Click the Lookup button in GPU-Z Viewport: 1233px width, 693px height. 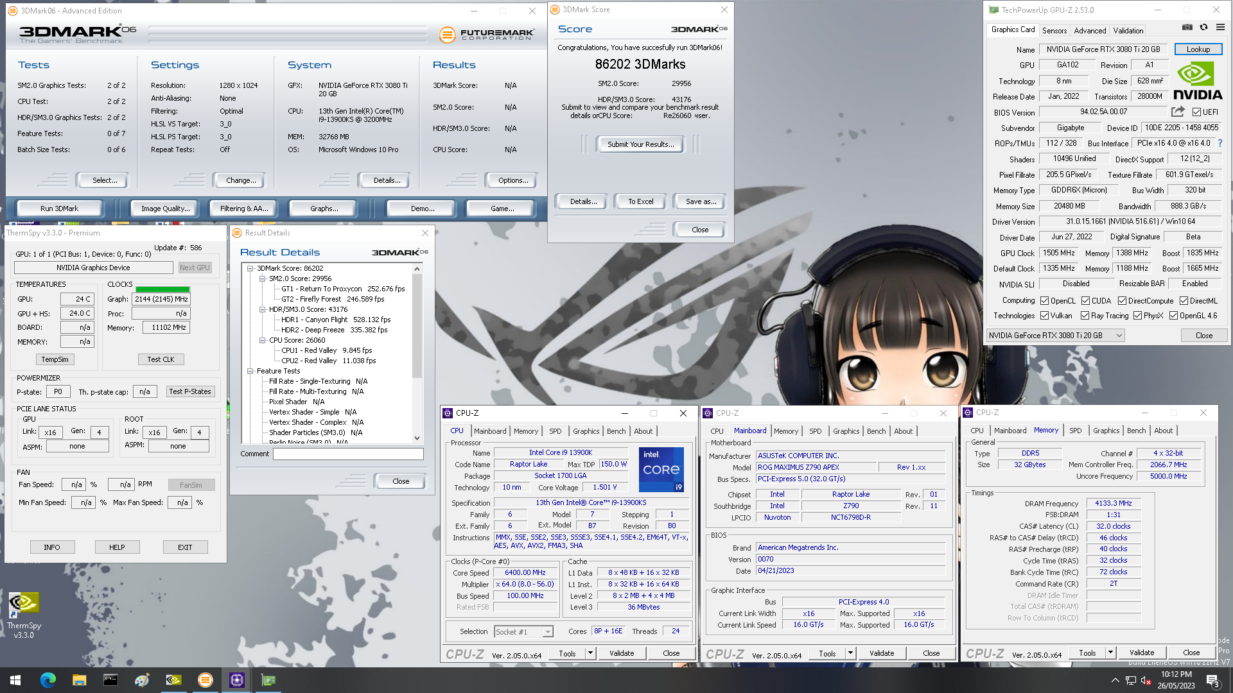pyautogui.click(x=1198, y=49)
